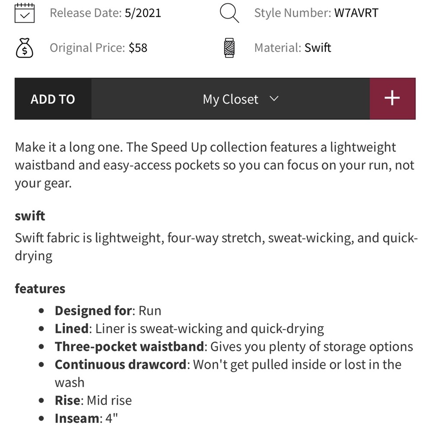The width and height of the screenshot is (439, 439).
Task: Click the style number W7AVRT
Action: pos(356,13)
